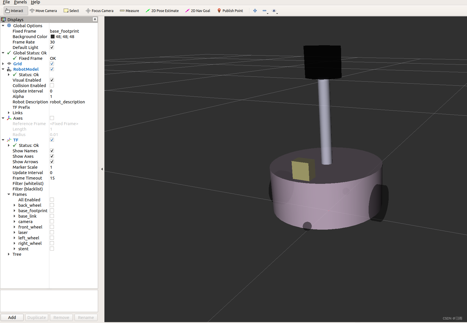Edit the Robot Description field
Screen dimensions: 467x323
pos(73,102)
